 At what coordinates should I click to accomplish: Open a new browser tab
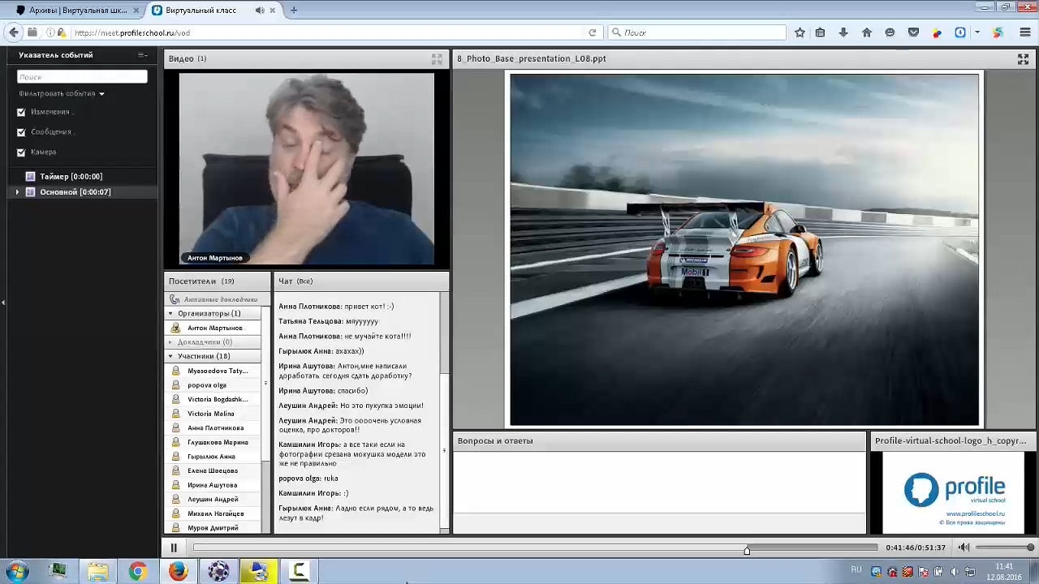click(x=293, y=11)
